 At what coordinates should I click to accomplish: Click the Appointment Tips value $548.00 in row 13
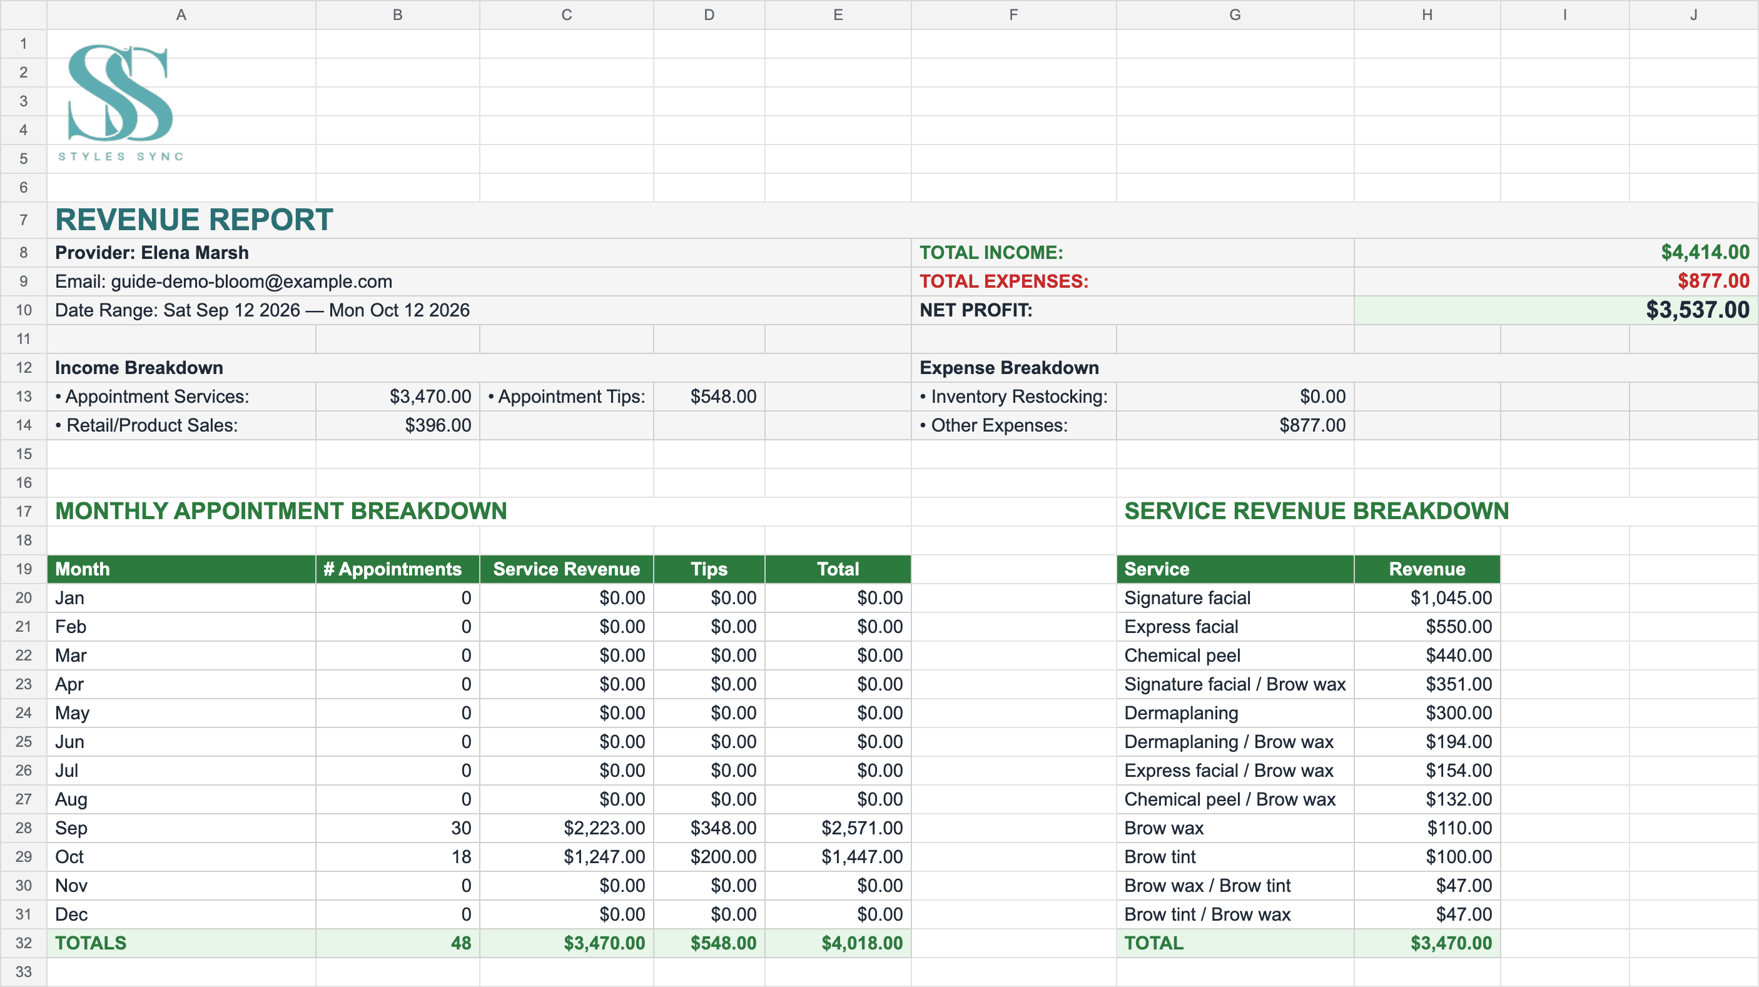coord(709,397)
